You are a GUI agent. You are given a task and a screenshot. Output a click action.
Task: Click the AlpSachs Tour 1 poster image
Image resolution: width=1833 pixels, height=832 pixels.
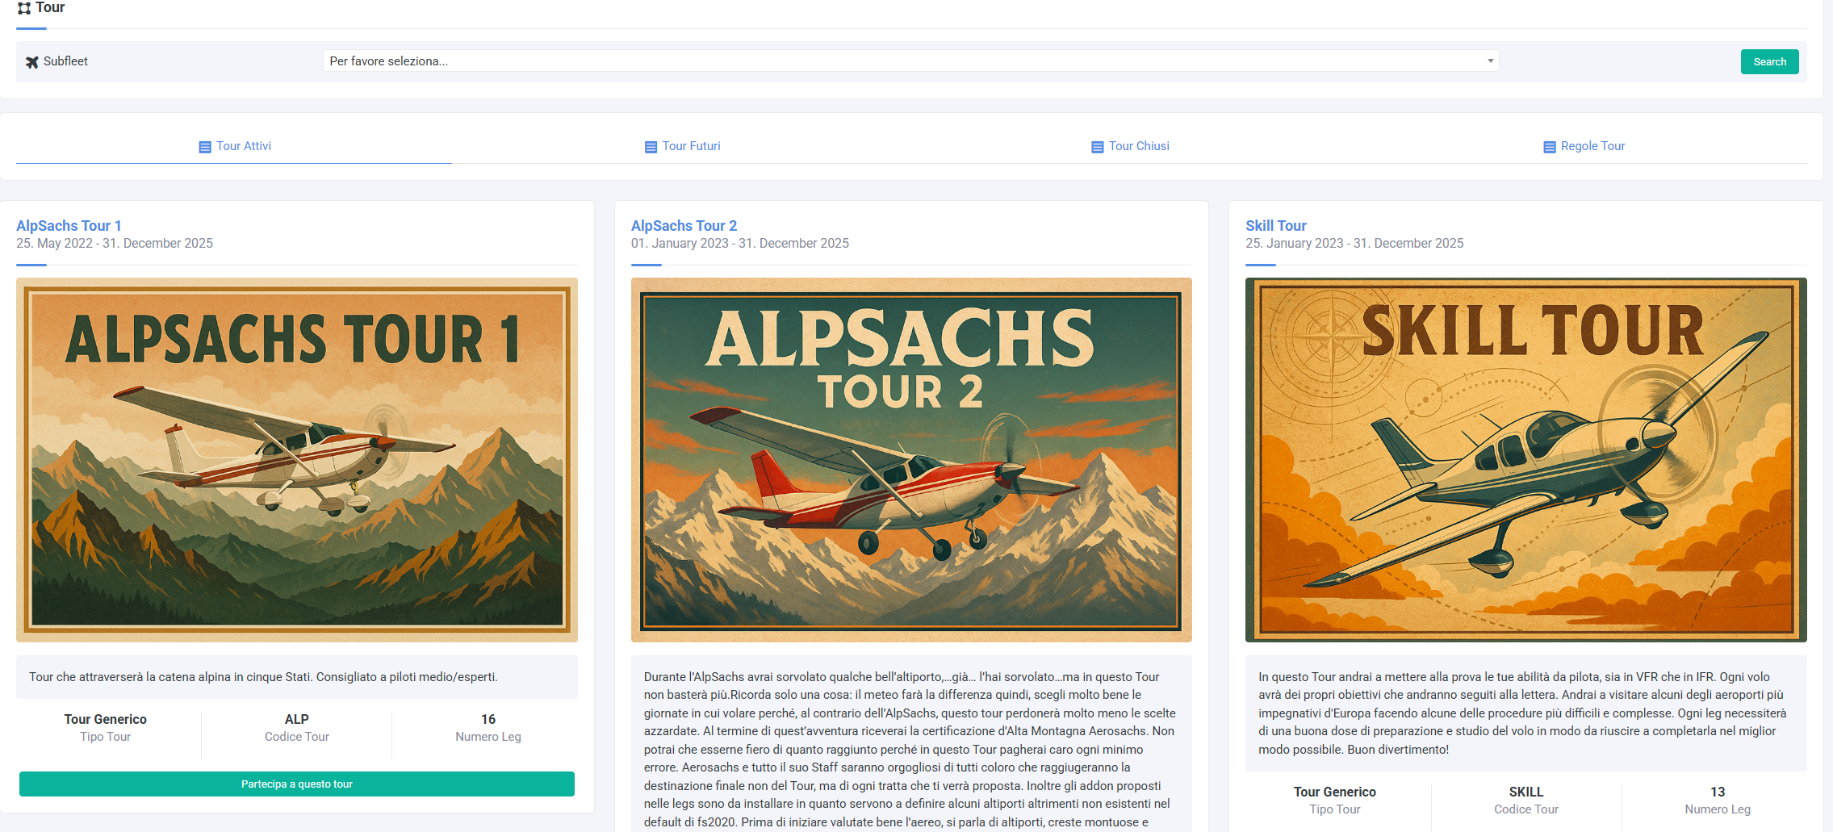(297, 460)
